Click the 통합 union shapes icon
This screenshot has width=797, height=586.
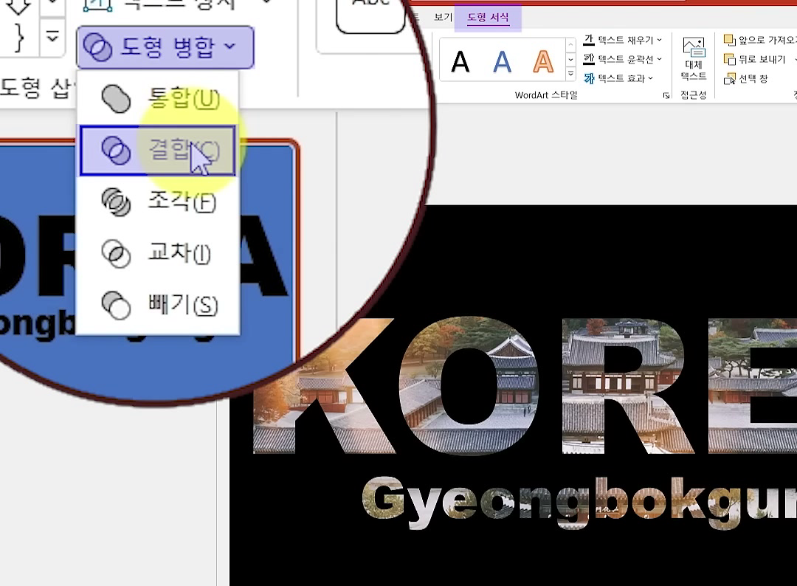point(116,98)
